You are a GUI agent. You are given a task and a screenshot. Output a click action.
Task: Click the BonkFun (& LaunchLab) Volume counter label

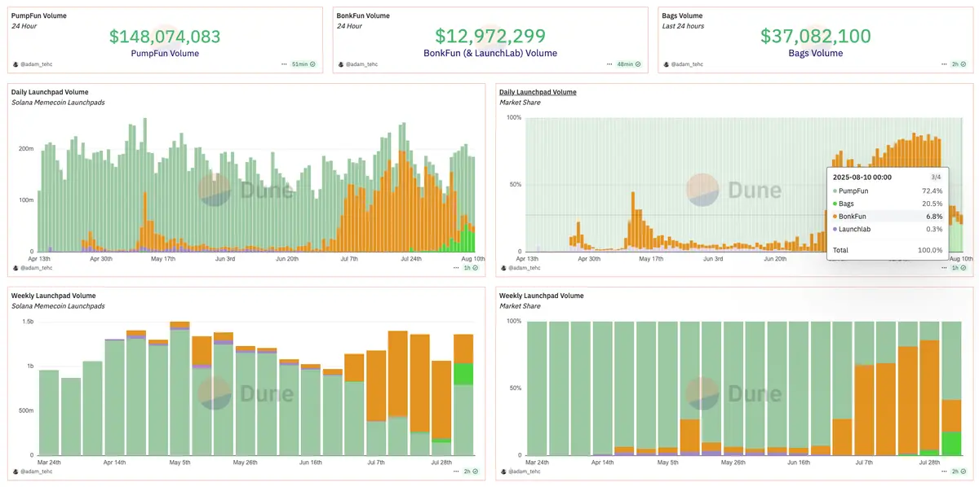490,53
